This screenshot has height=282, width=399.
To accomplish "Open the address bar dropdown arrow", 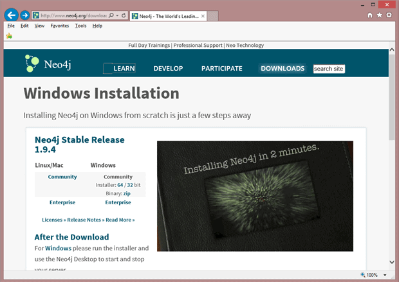I will [117, 15].
